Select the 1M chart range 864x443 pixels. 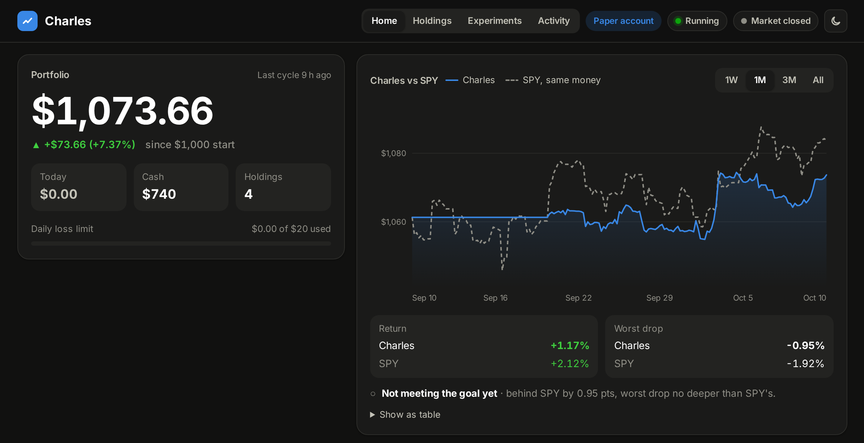tap(760, 80)
